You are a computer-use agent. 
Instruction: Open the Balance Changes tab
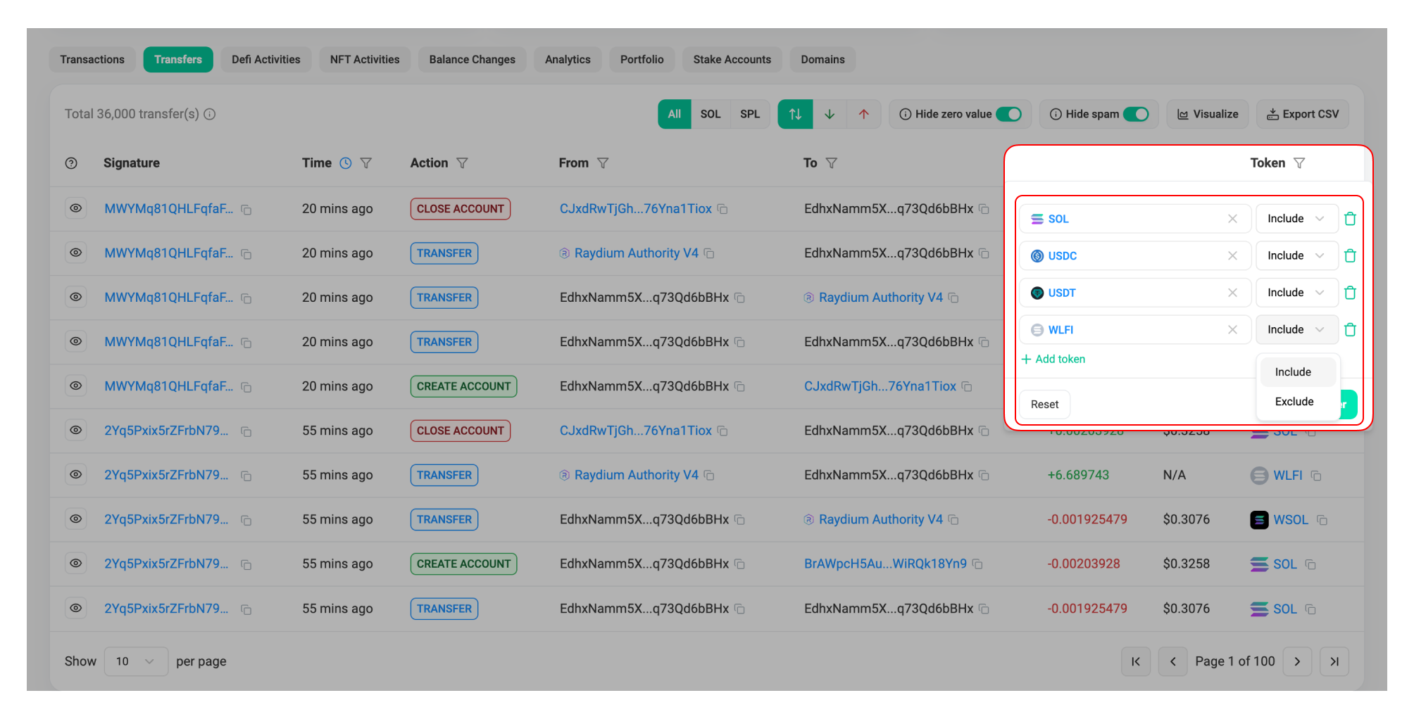472,60
